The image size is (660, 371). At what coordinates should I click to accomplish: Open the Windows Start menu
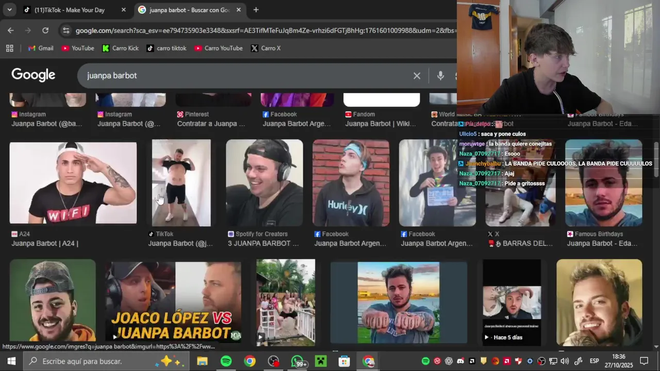tap(11, 361)
